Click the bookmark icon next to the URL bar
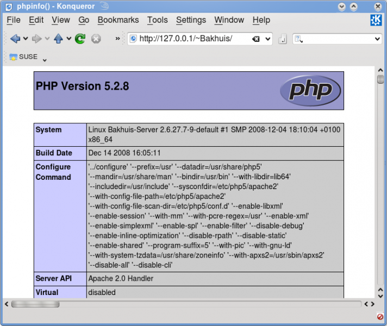Image resolution: width=387 pixels, height=326 pixels. (283, 39)
